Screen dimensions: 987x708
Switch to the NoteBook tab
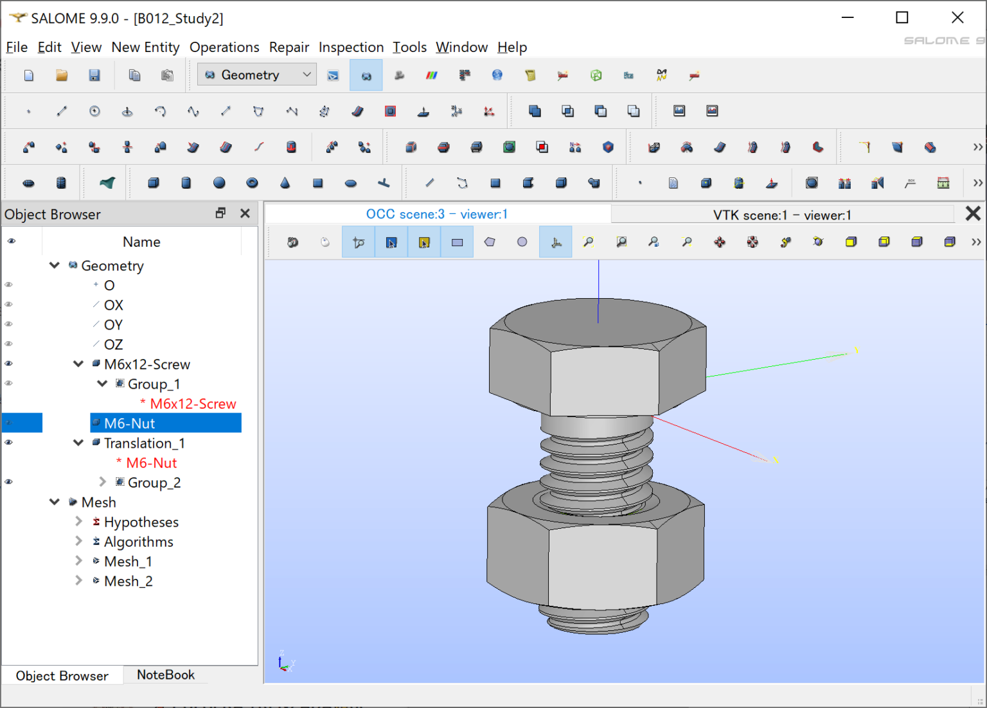pos(165,675)
